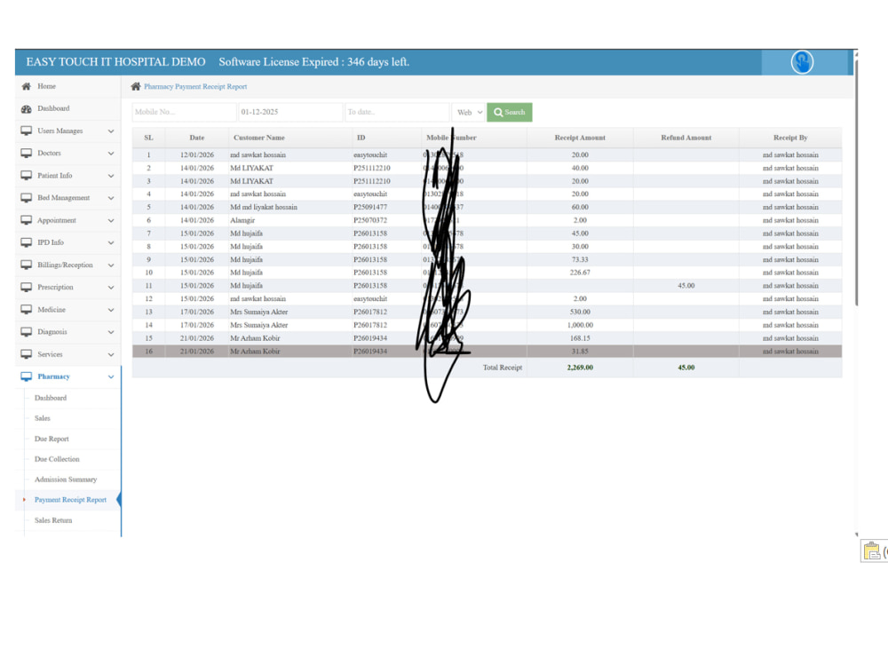Click date 12/01/2026 in row 1
888x665 pixels.
point(197,154)
